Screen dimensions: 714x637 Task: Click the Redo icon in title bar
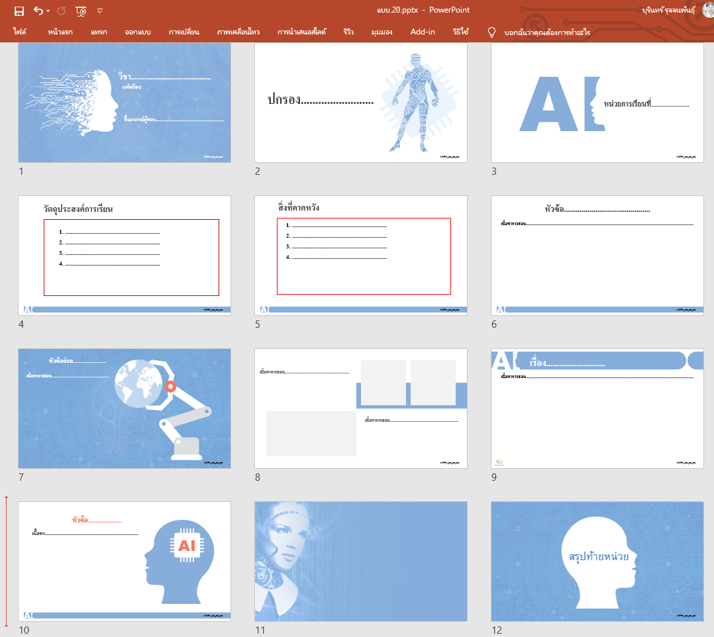click(62, 11)
